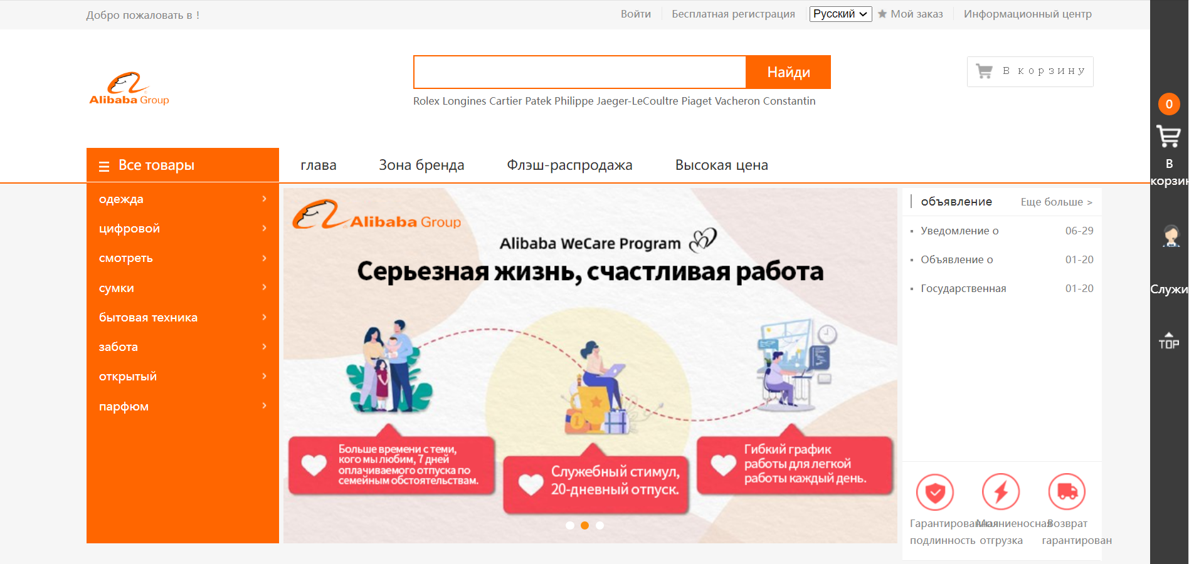Expand the одежда category arrow
The image size is (1189, 564).
(264, 199)
